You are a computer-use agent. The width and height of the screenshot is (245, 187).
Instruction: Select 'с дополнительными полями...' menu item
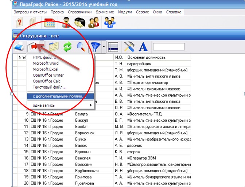(x=61, y=96)
